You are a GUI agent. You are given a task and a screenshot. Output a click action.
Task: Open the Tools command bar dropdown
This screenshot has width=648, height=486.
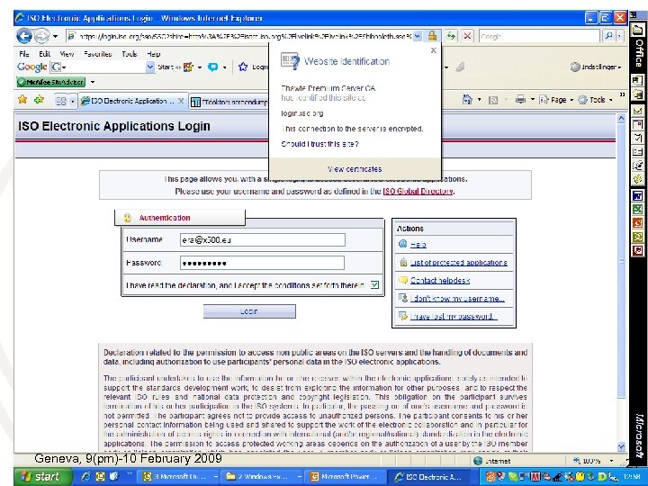click(x=595, y=100)
